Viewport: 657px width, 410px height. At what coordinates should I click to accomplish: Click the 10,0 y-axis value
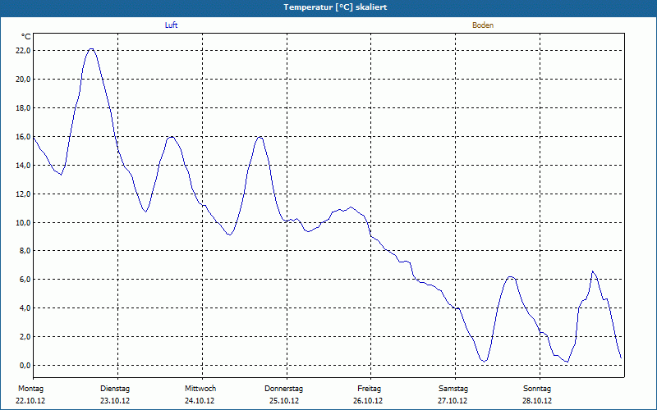coord(23,222)
